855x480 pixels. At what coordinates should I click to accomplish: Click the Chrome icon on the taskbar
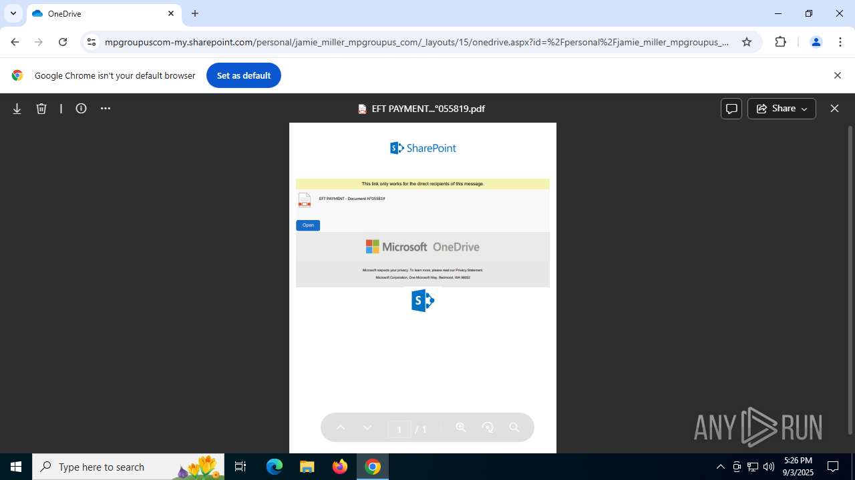[373, 467]
